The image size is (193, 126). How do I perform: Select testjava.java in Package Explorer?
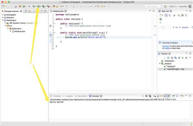pos(20,31)
